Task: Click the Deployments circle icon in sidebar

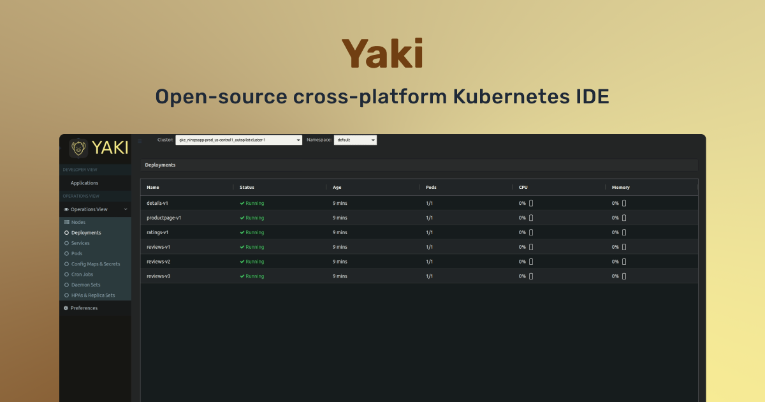Action: pos(66,232)
